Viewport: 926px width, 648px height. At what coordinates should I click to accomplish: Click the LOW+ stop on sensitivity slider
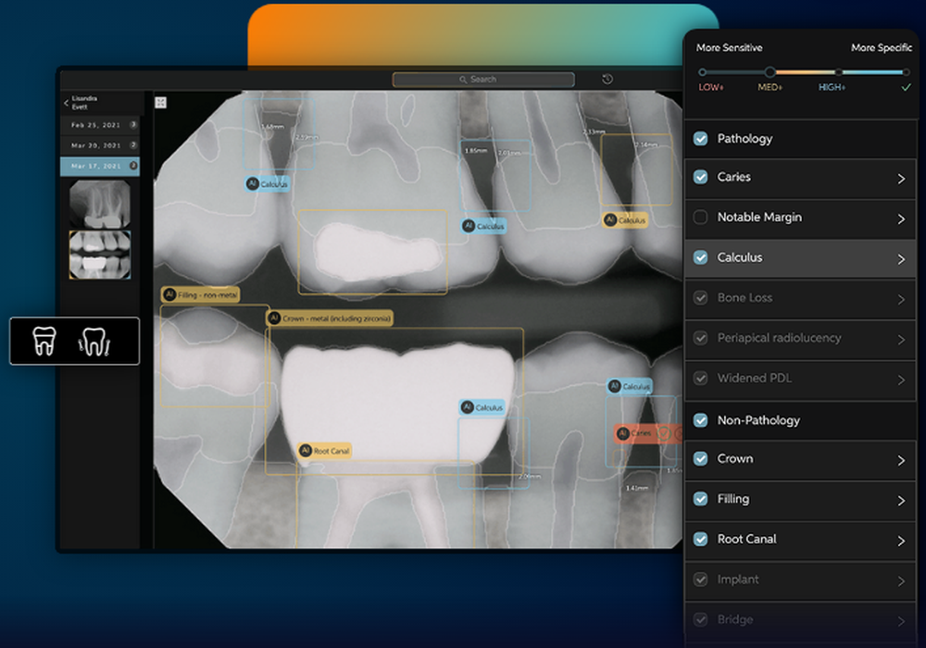pos(702,72)
